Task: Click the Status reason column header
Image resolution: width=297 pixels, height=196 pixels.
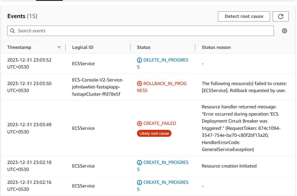Action: click(x=216, y=47)
